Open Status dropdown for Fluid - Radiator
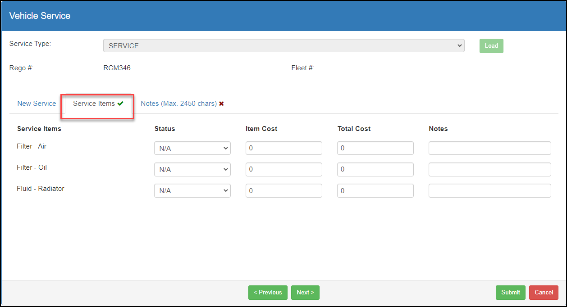The width and height of the screenshot is (567, 307). 192,190
